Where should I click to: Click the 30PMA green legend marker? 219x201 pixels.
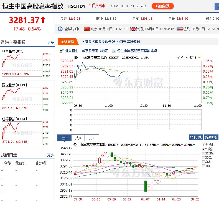(x=194, y=145)
